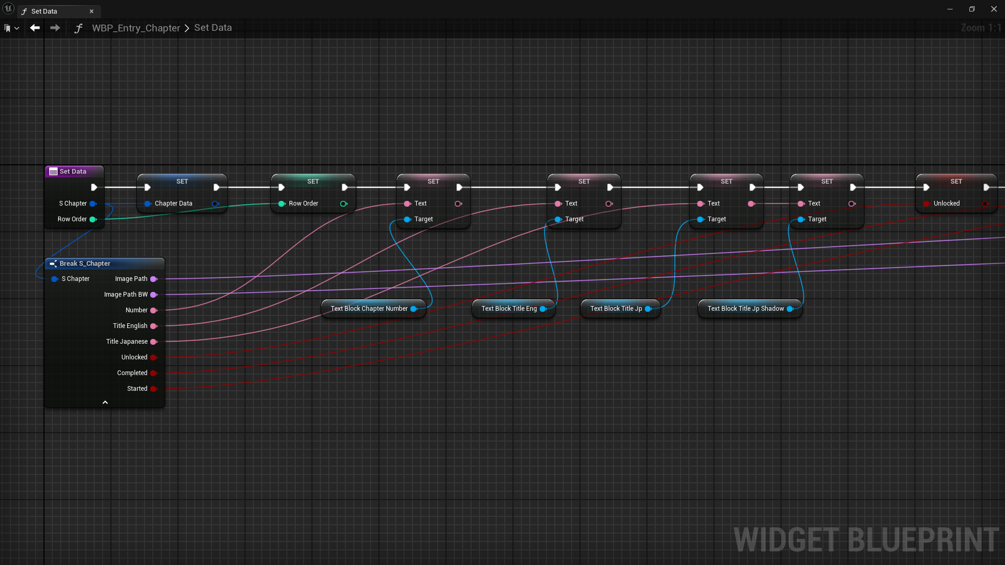Click the Set Data node execution pin
This screenshot has width=1005, height=565.
tap(94, 187)
